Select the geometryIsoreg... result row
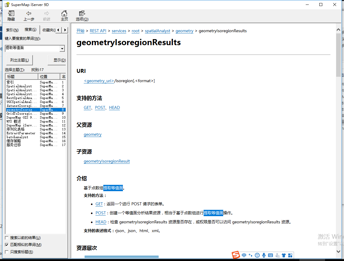Image resolution: width=344 pixels, height=261 pixels. (x=36, y=110)
